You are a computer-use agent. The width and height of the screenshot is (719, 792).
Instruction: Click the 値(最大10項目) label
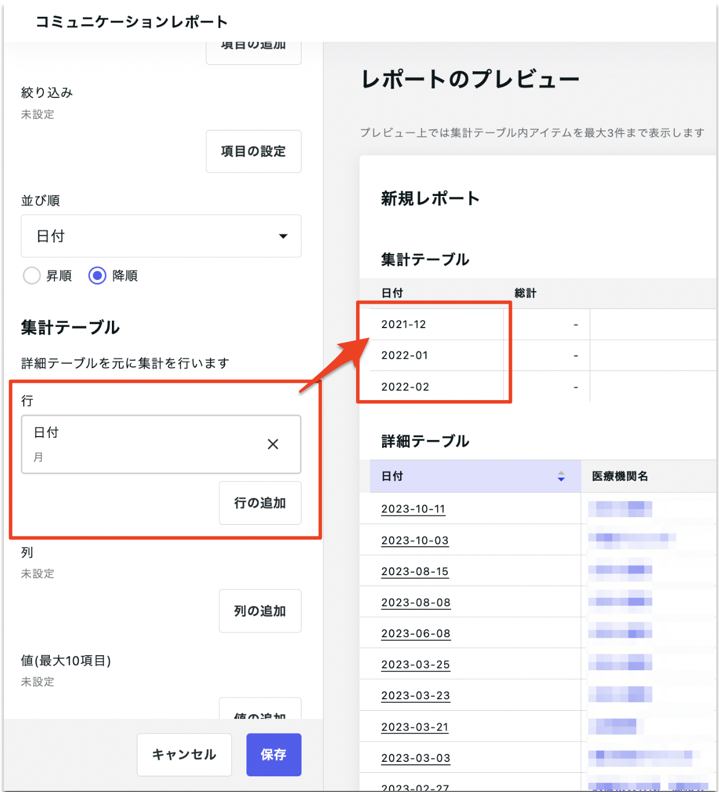[66, 660]
